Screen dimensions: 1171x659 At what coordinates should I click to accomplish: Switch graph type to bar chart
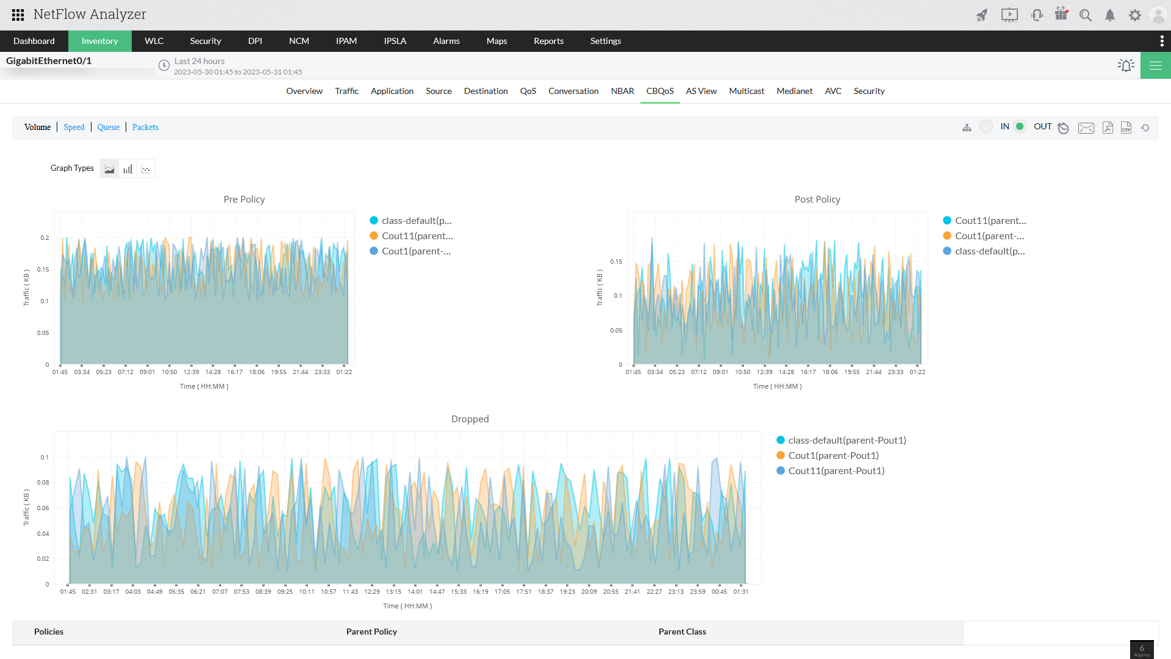[x=127, y=168]
